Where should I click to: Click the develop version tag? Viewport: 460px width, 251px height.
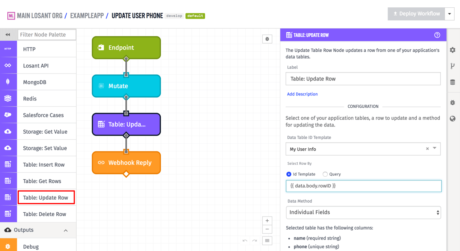click(174, 16)
